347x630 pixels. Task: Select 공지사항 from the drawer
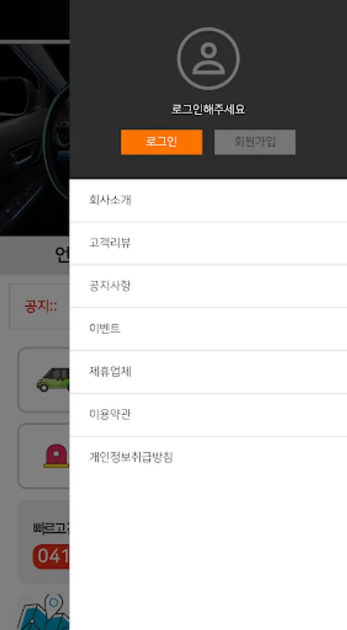(x=208, y=286)
